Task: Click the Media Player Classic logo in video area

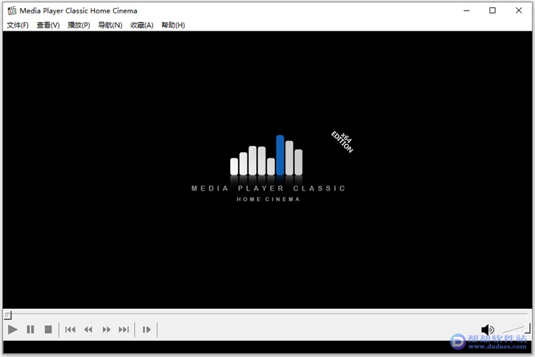Action: tap(269, 168)
